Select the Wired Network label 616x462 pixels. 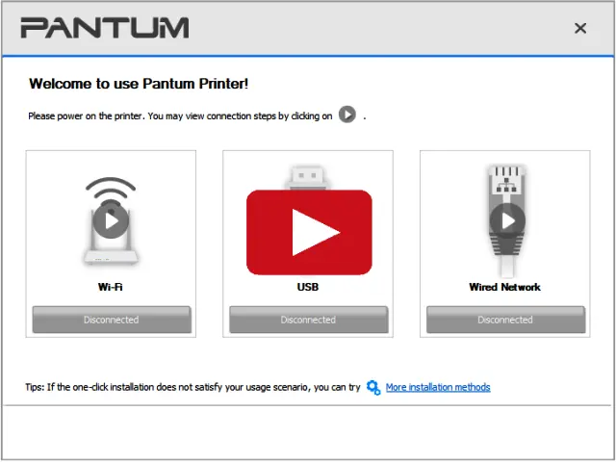(x=504, y=287)
